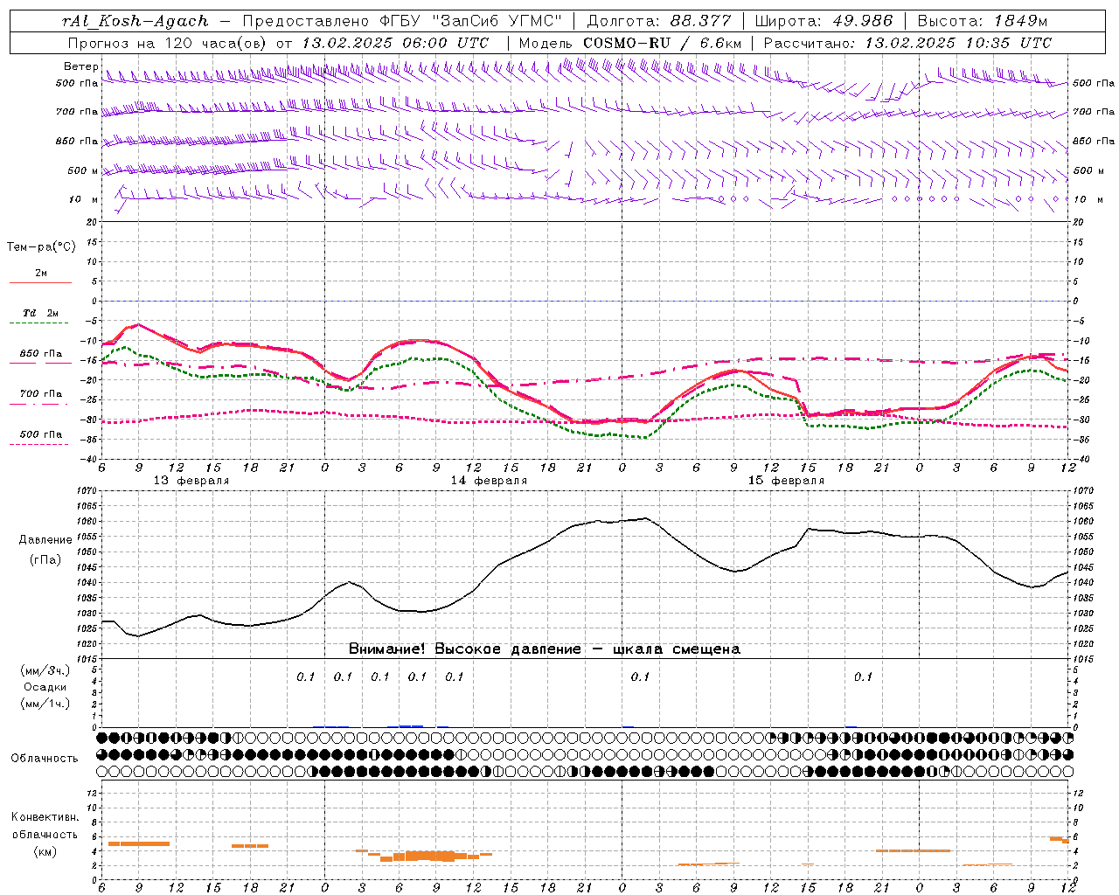This screenshot has width=1119, height=895.
Task: Click the 700 гПа temperature legend entry
Action: coord(41,393)
